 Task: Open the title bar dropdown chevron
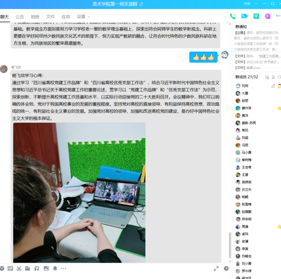click(256, 4)
